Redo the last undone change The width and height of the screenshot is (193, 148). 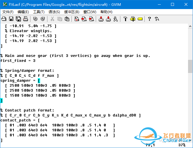tap(42, 19)
